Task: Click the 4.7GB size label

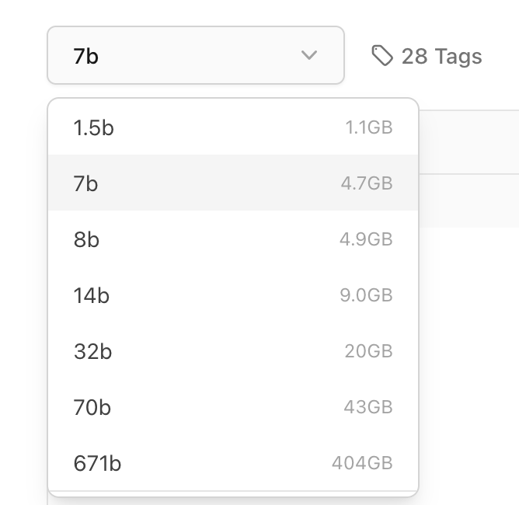Action: 367,183
